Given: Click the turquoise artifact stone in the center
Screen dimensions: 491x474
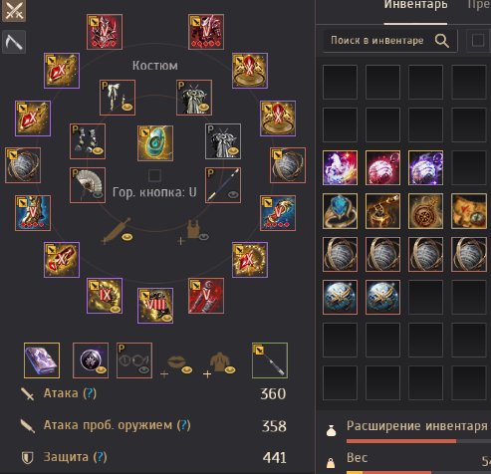Looking at the screenshot, I should tap(155, 143).
